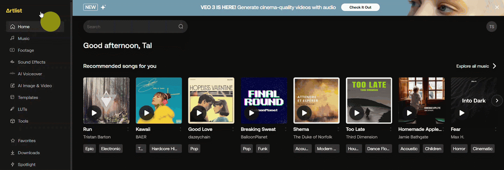Image resolution: width=504 pixels, height=170 pixels.
Task: Click the Downloads arrow icon
Action: (x=13, y=153)
